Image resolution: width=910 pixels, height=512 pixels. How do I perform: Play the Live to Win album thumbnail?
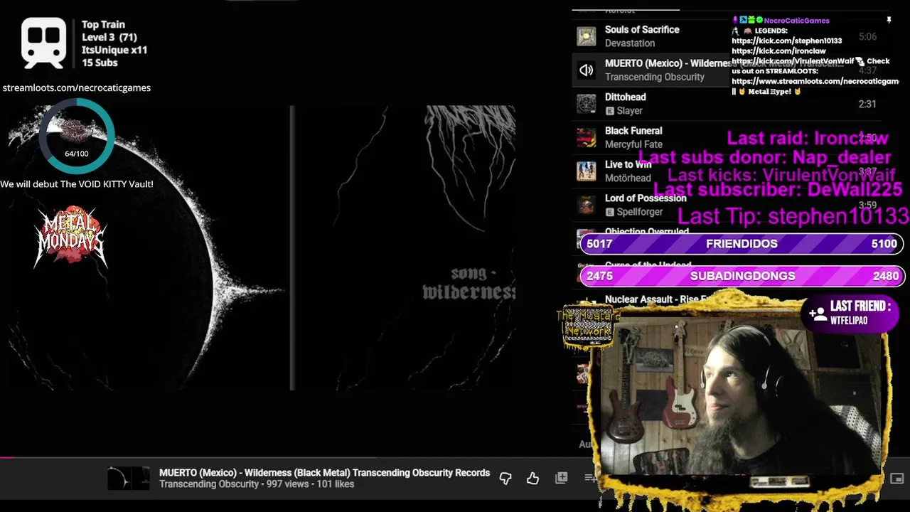coord(586,171)
